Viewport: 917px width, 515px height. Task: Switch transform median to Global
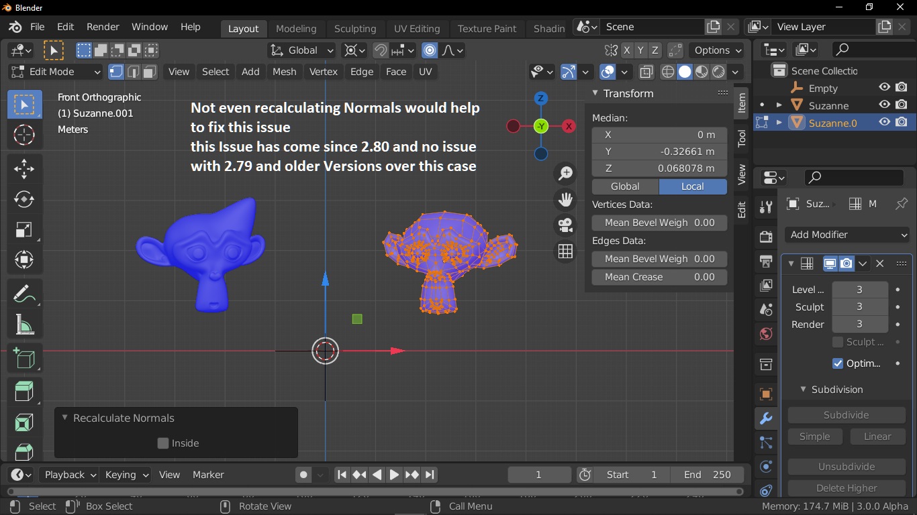[625, 186]
